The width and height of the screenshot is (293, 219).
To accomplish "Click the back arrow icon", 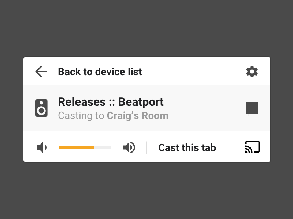I will click(41, 72).
